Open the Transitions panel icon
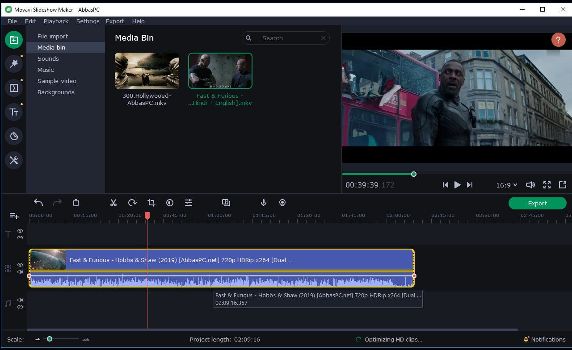Viewport: 572px width, 350px height. (14, 88)
